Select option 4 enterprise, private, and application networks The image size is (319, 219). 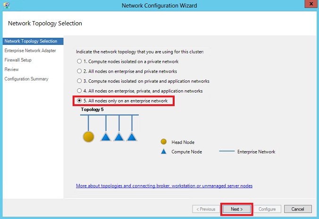point(140,91)
